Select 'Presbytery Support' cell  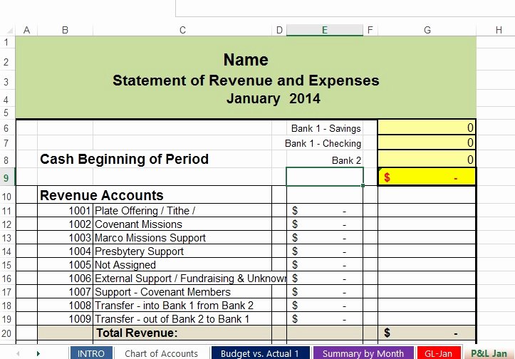(x=182, y=251)
